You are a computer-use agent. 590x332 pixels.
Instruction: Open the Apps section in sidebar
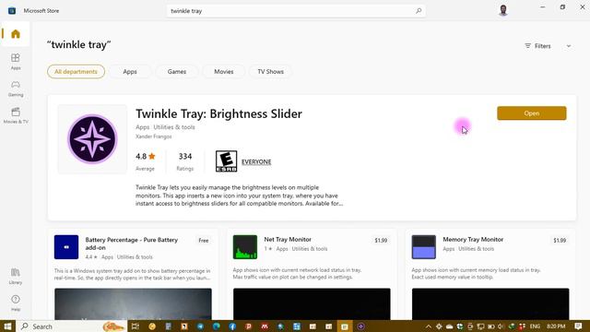click(16, 62)
